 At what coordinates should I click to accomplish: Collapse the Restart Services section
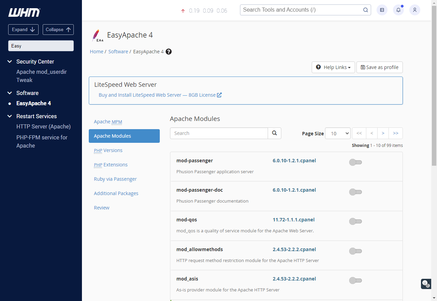(10, 116)
